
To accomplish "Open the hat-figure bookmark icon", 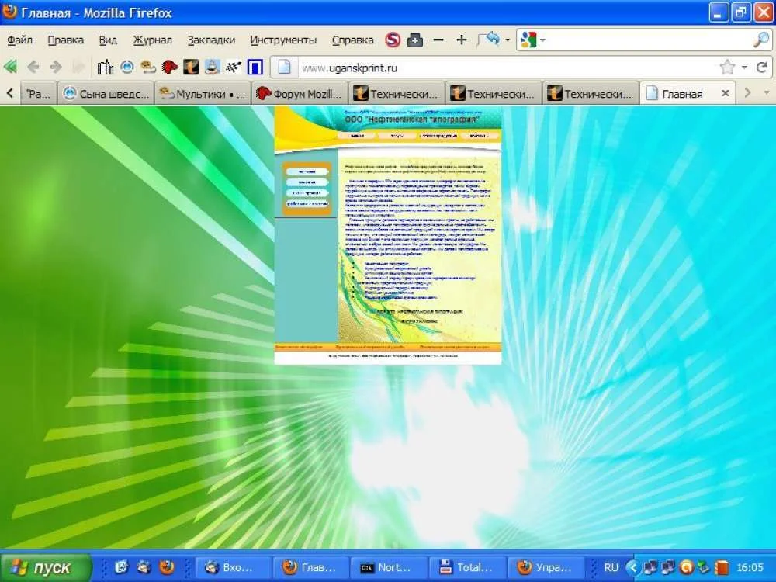I will [x=212, y=67].
